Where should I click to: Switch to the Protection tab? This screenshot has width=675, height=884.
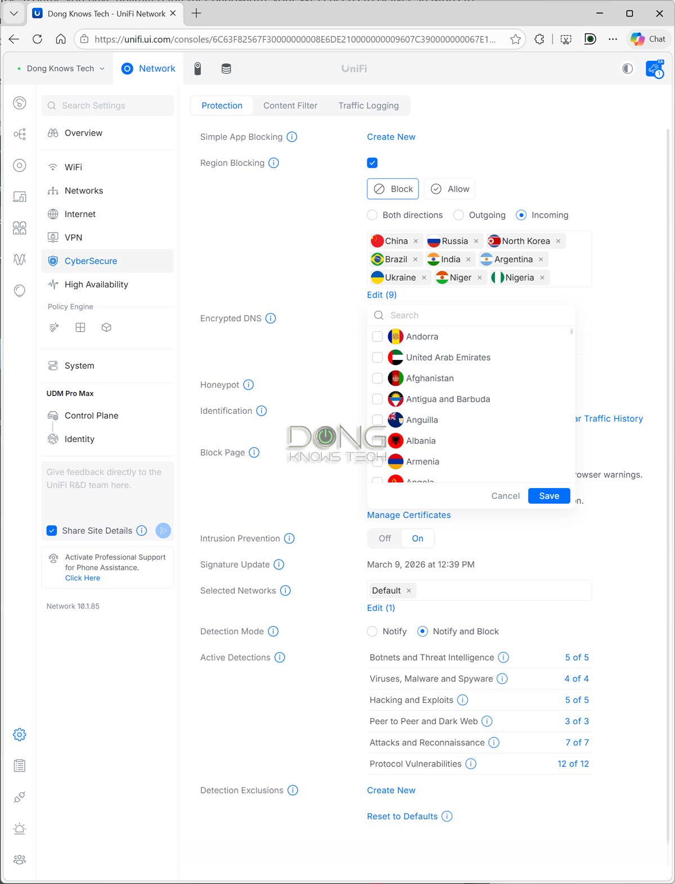pos(222,106)
